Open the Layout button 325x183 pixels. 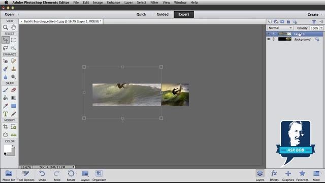pos(85,175)
